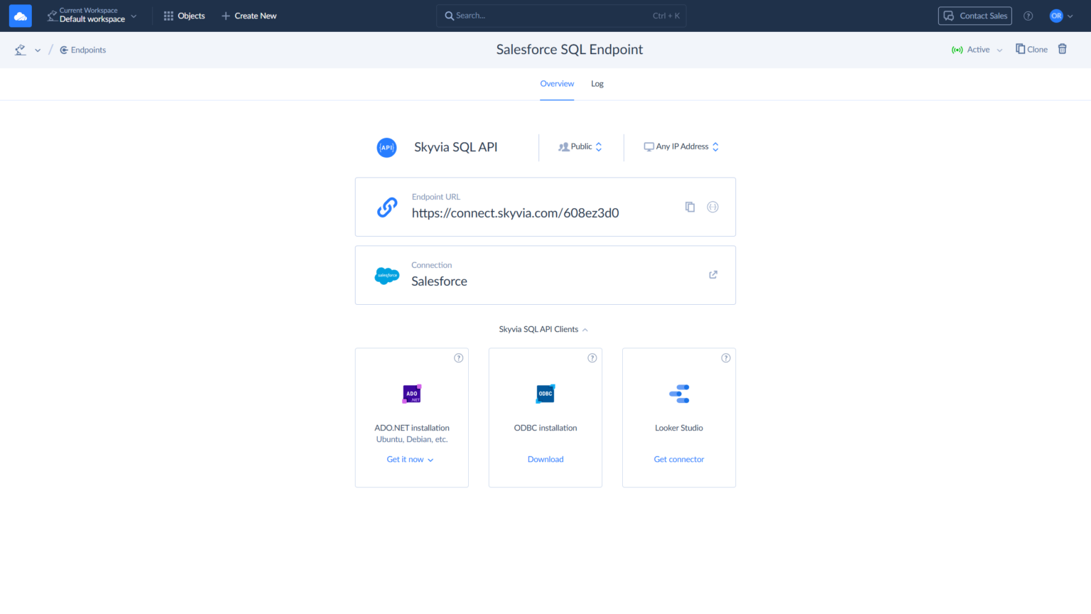Click the Contact Sales button
The image size is (1091, 614).
pyautogui.click(x=975, y=15)
